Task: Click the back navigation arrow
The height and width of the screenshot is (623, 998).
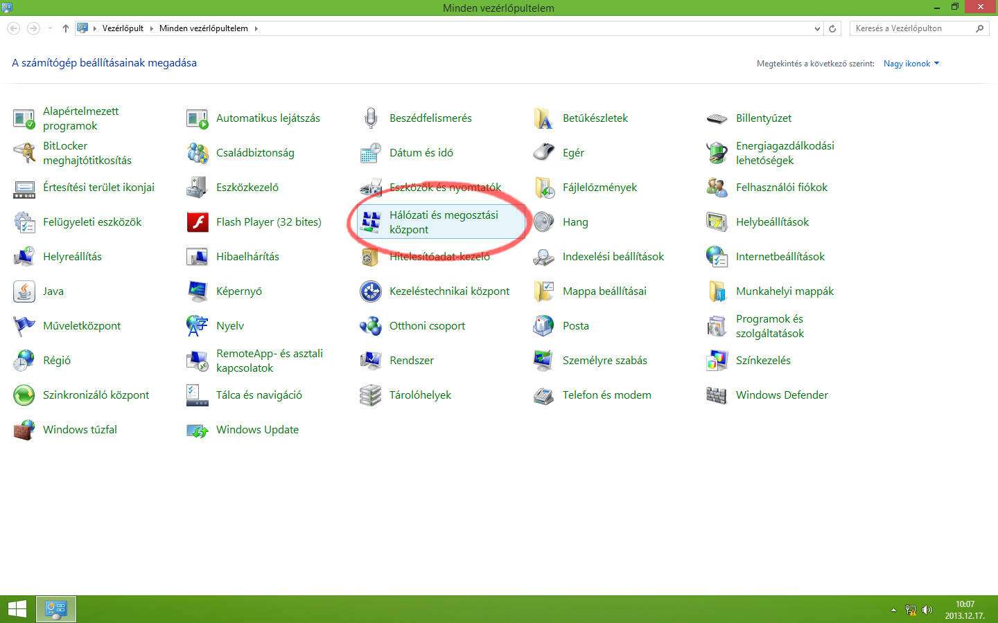Action: (14, 28)
